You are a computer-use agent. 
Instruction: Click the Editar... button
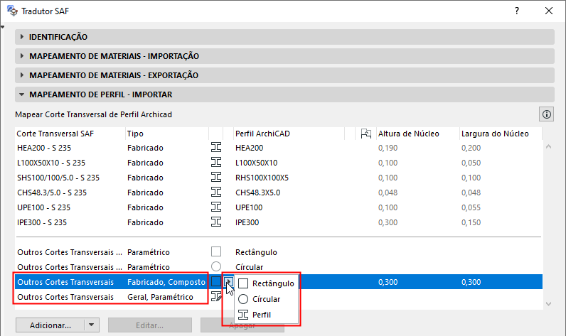150,325
